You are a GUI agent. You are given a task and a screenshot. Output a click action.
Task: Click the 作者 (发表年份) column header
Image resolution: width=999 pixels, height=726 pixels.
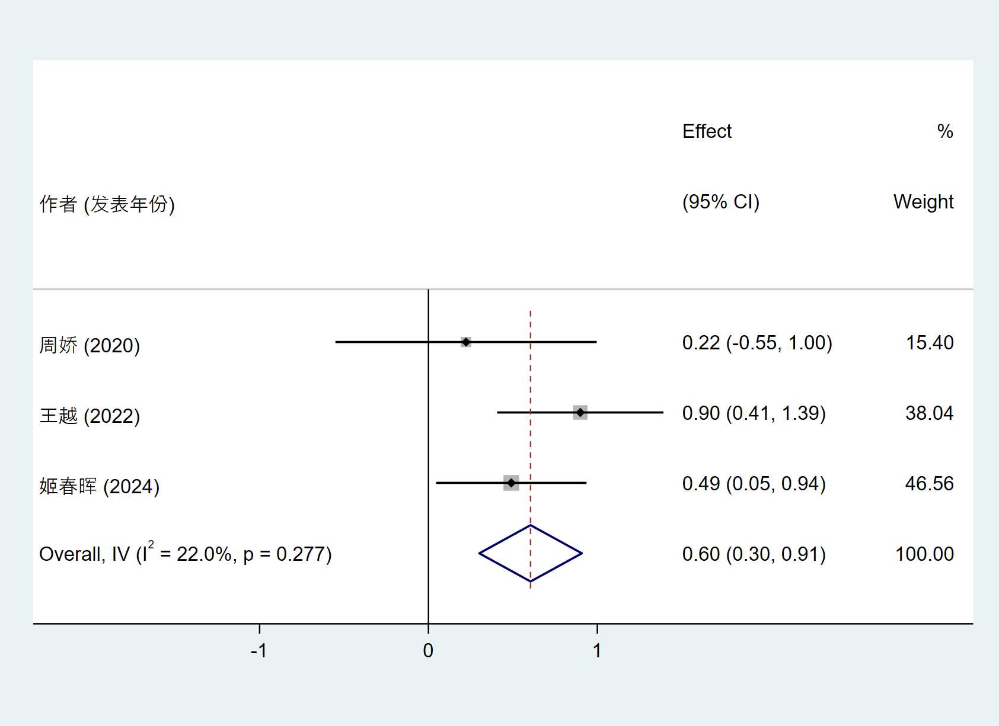click(107, 204)
